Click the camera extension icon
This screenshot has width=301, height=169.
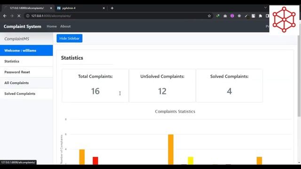point(225,16)
